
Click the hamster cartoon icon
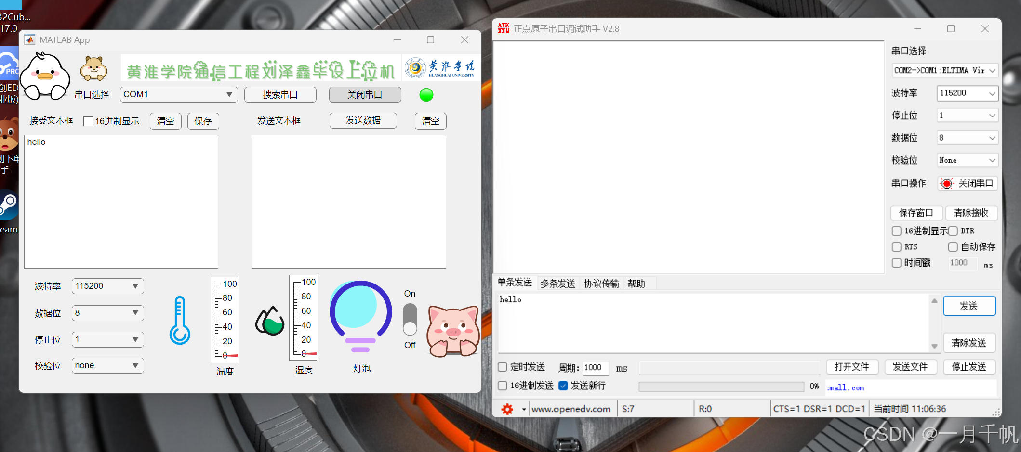tap(93, 68)
